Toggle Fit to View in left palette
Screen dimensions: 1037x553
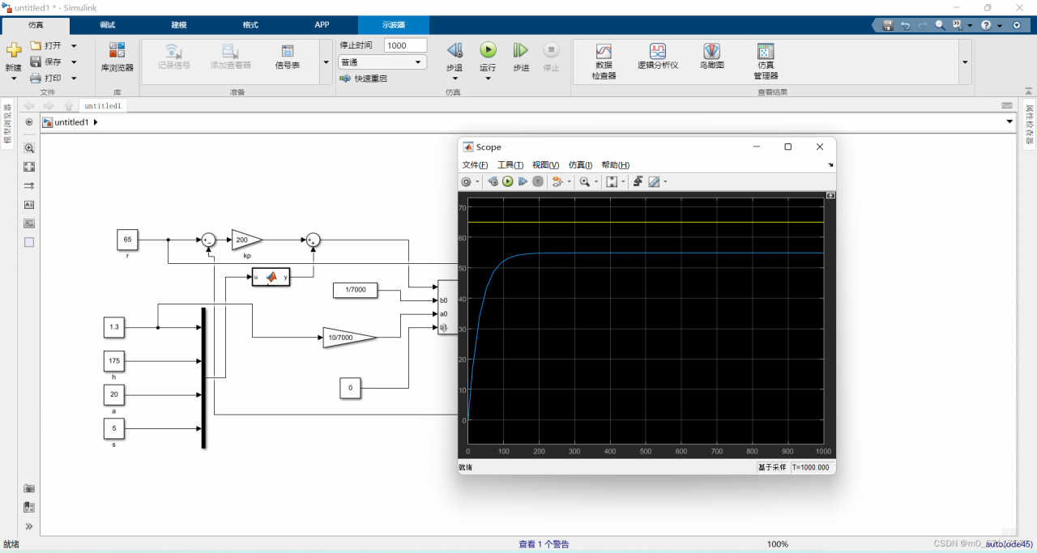[x=29, y=167]
